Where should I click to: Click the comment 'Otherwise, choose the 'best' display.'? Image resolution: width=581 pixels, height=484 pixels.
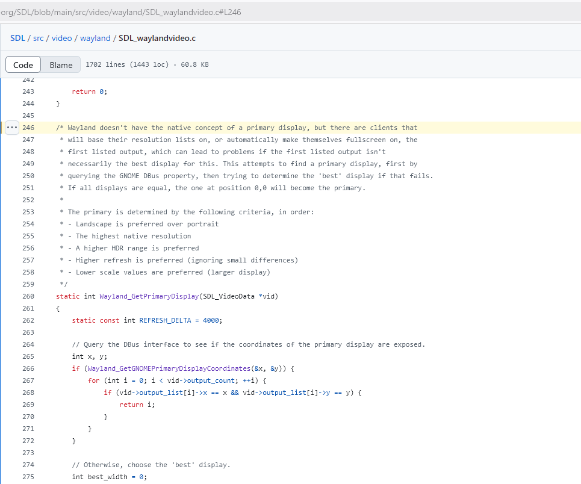151,465
